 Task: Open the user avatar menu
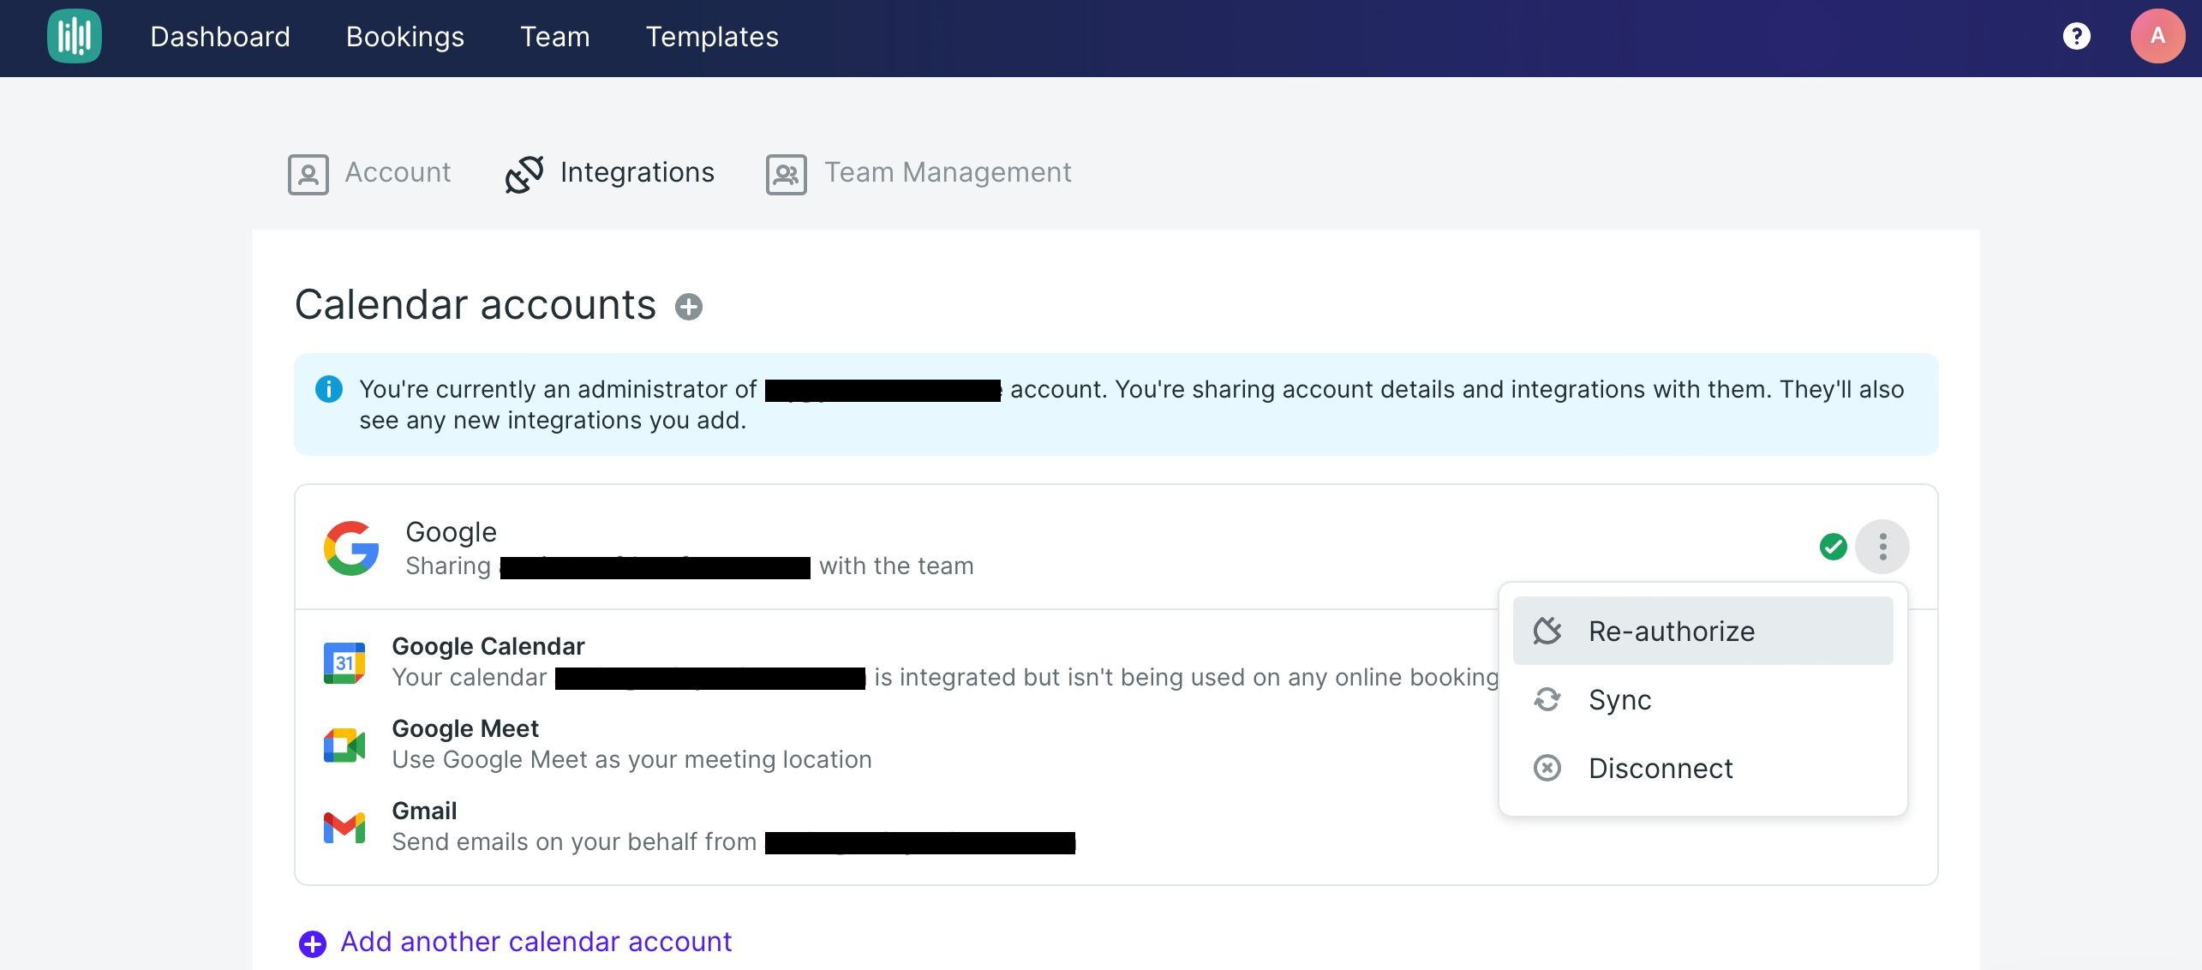click(2157, 37)
